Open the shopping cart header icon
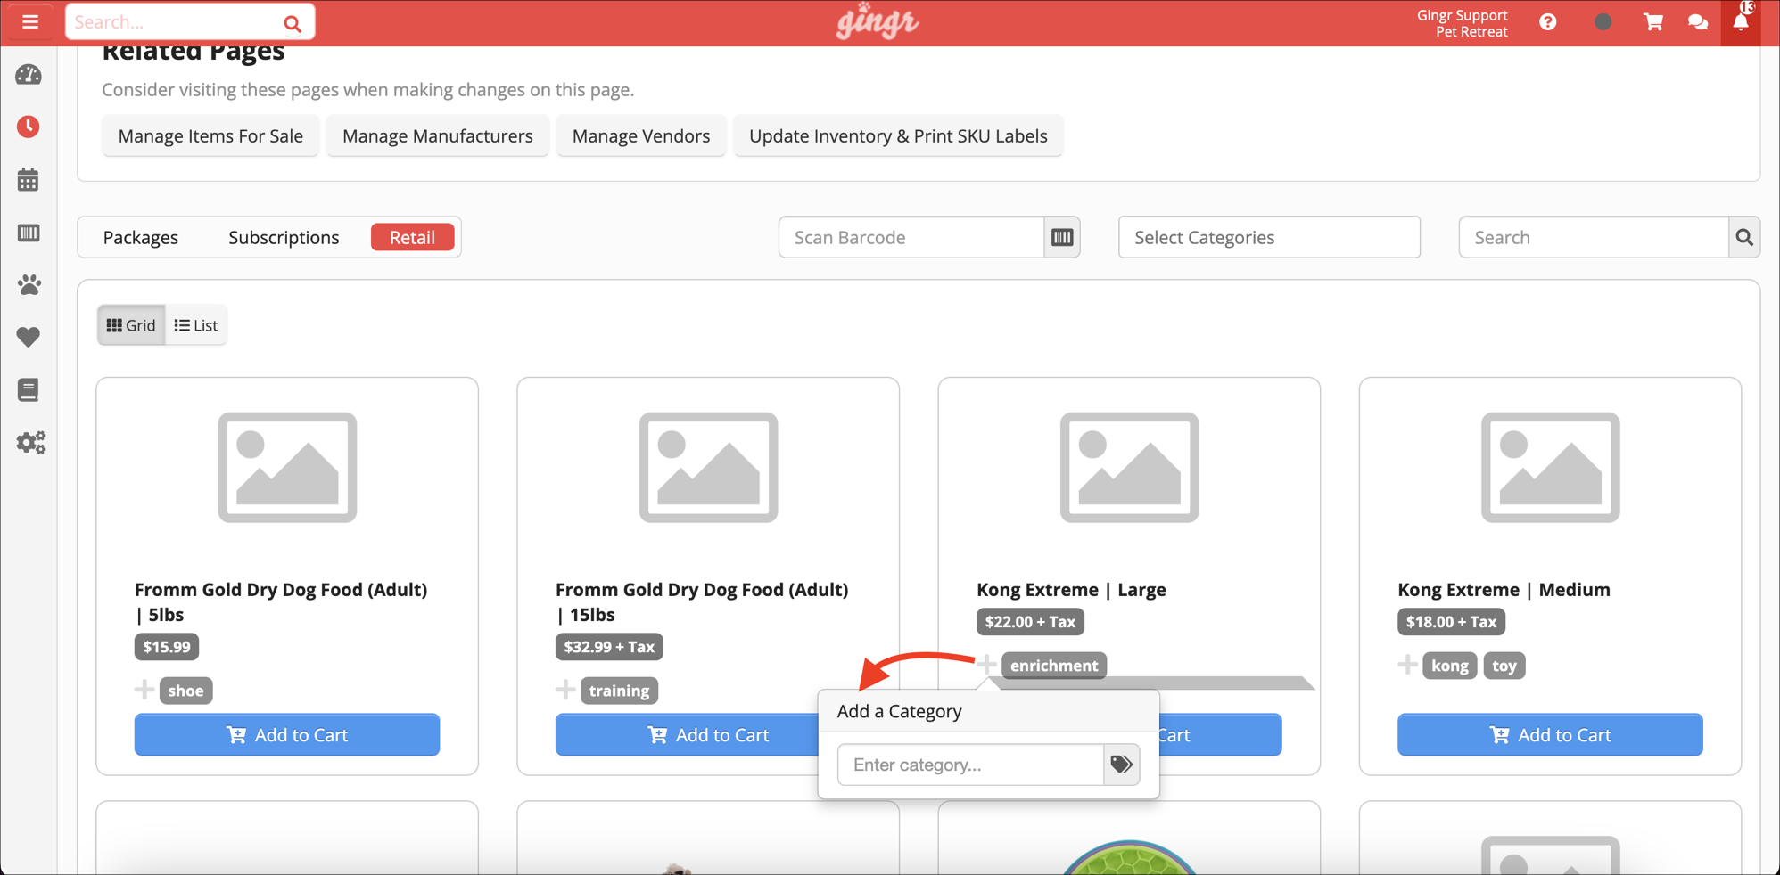Screen dimensions: 1780x875 1653,22
